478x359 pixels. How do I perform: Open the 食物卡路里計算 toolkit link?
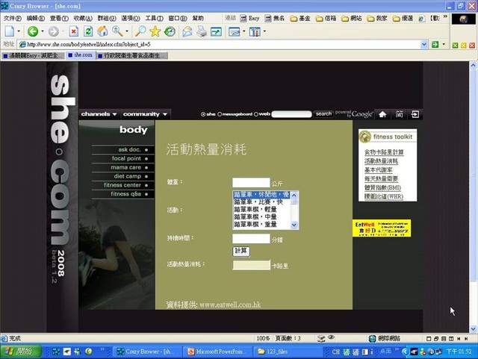[x=384, y=152]
